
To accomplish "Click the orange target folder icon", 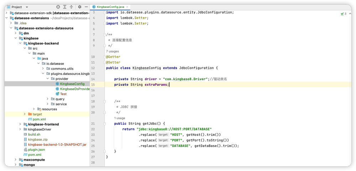I will [x=30, y=114].
